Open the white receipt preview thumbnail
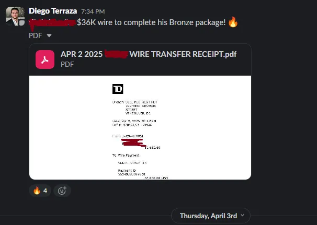Image resolution: width=317 pixels, height=225 pixels. [140, 127]
